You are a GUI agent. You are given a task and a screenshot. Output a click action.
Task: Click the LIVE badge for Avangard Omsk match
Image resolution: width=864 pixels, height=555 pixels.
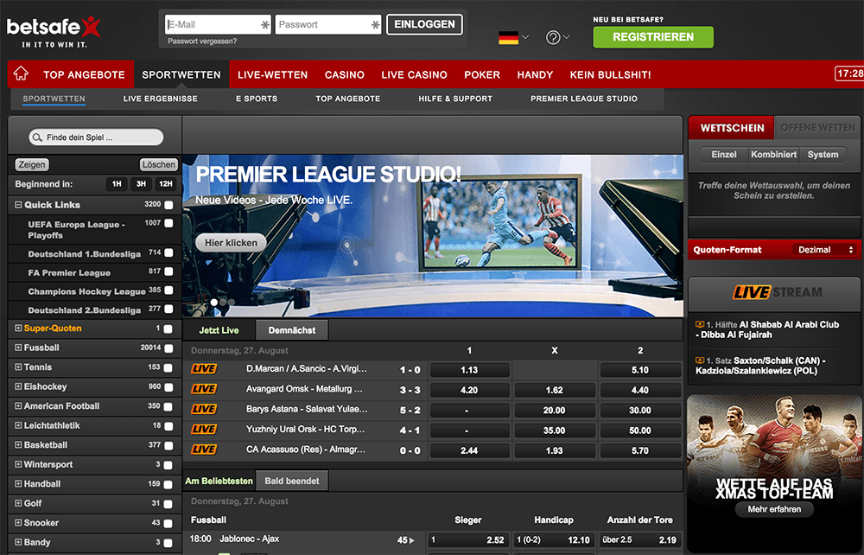(204, 389)
